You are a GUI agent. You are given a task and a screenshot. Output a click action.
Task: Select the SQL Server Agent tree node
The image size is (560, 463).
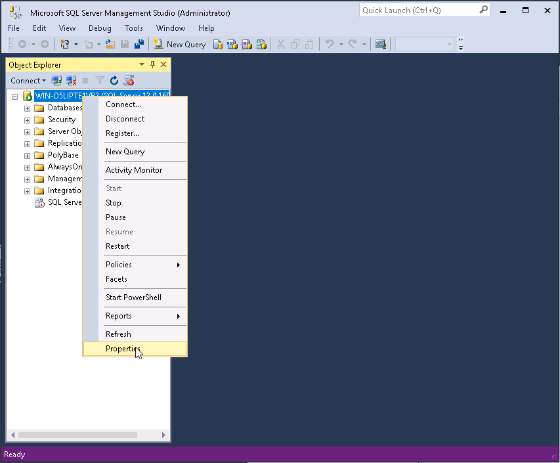pyautogui.click(x=58, y=202)
